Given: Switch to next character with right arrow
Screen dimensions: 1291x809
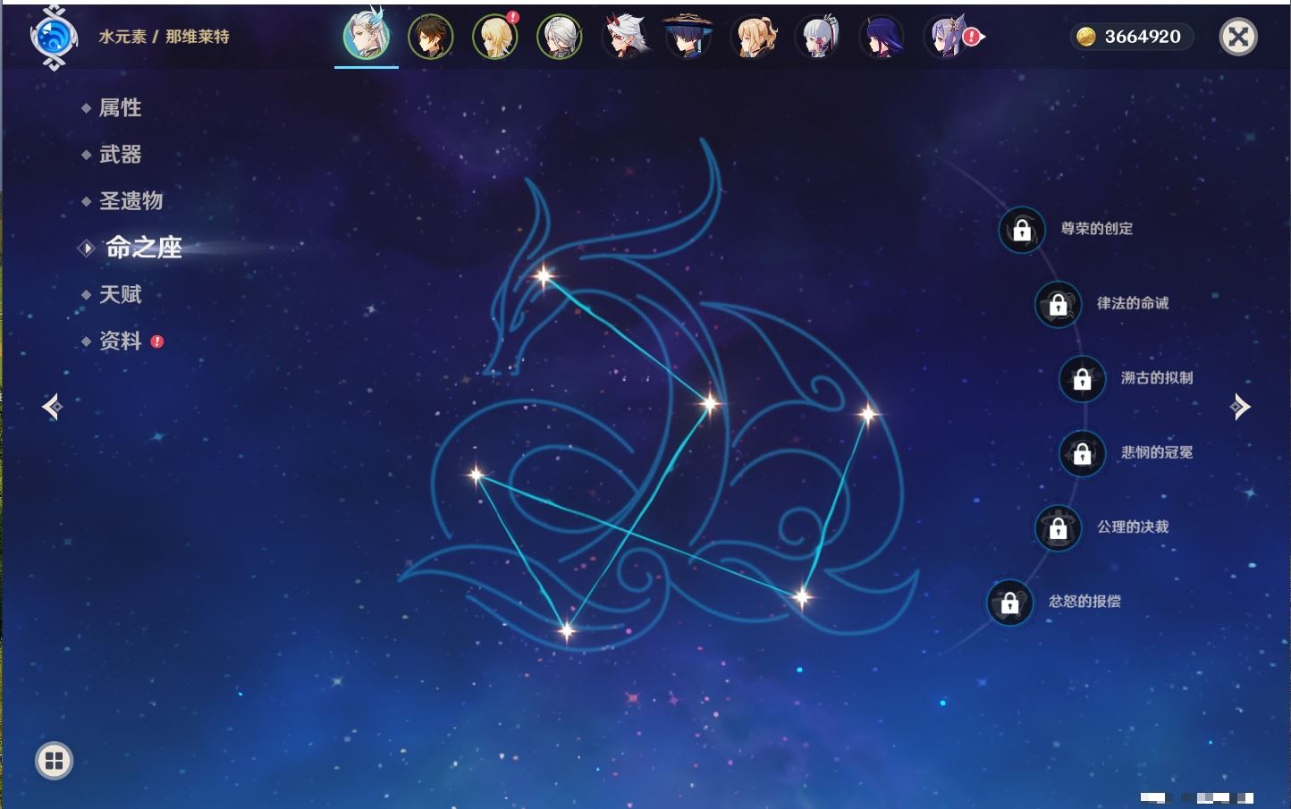Looking at the screenshot, I should (1240, 407).
